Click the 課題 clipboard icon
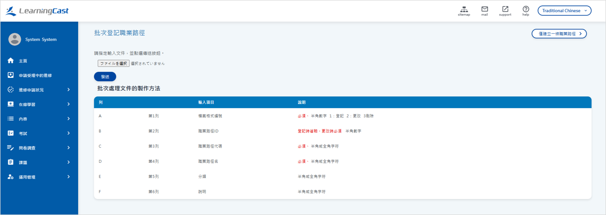 11,162
